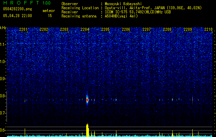Click the 2204 time marker

coord(85,29)
